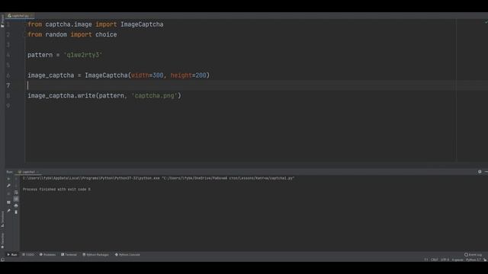Switch the Python interpreter in status bar

[474, 260]
